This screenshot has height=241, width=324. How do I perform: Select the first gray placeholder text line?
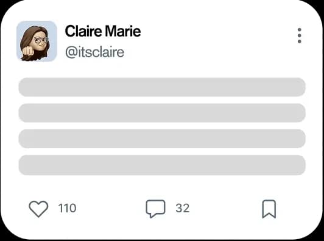[x=162, y=87]
